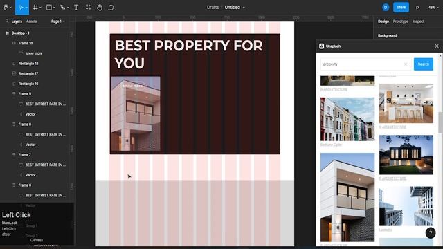Screen dimensions: 443x249
Task: Select the Desktop - 1 layer
Action: pyautogui.click(x=21, y=33)
